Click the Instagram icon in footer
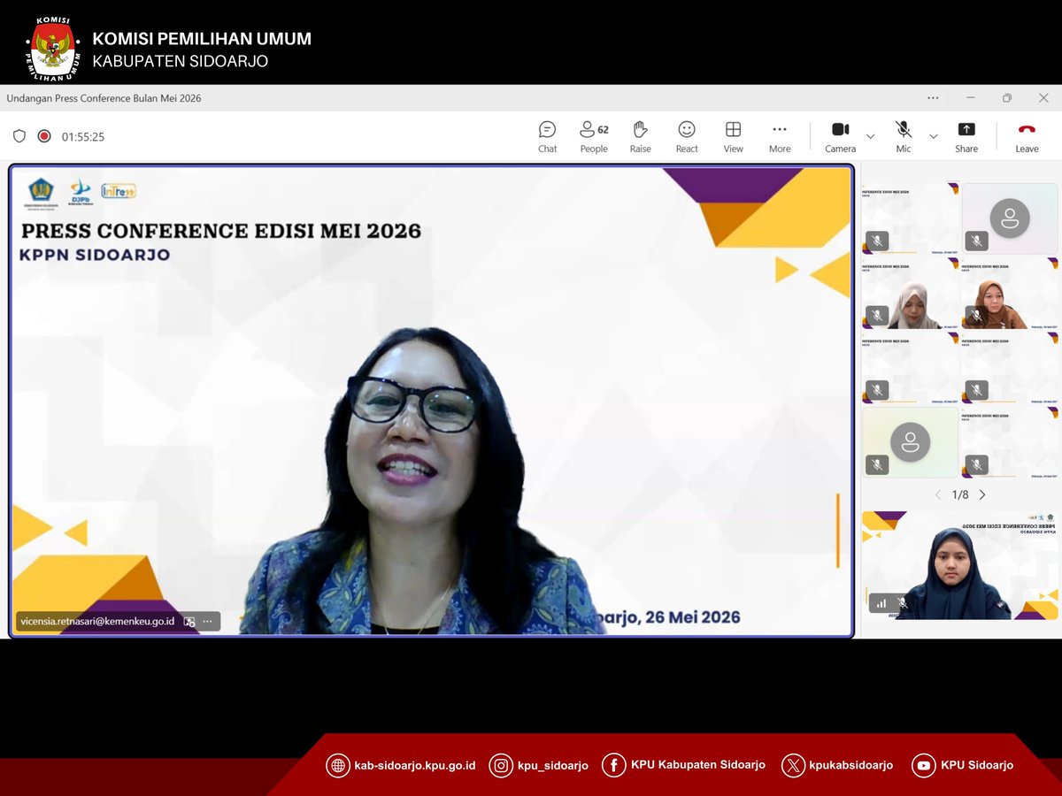The height and width of the screenshot is (796, 1062). coord(502,766)
